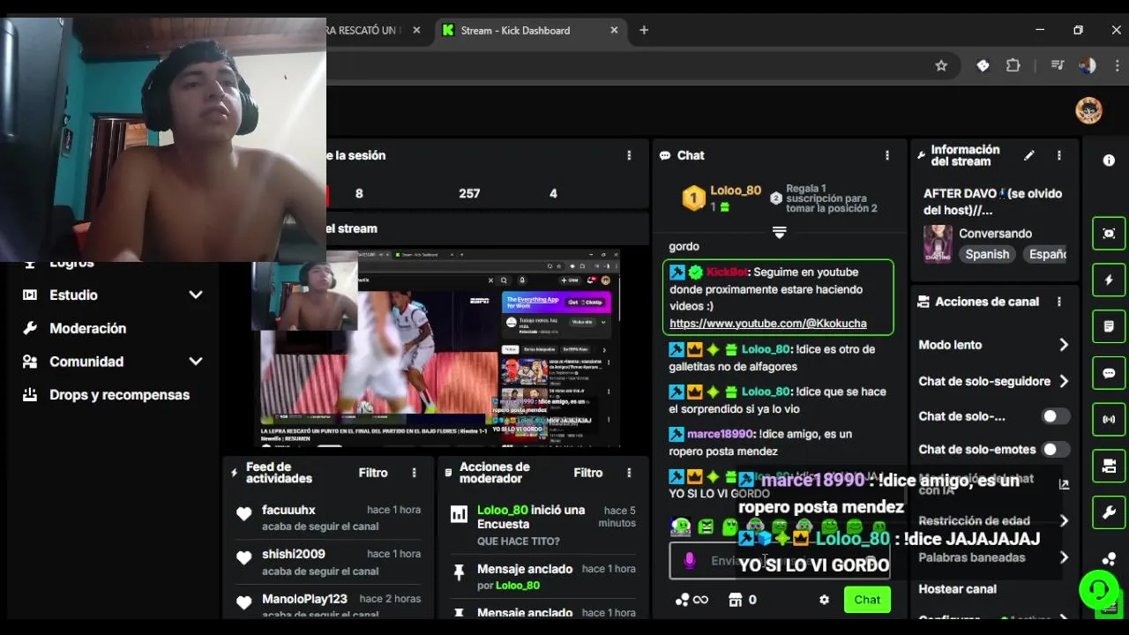Click the green Chat send button
The width and height of the screenshot is (1129, 635).
tap(866, 600)
